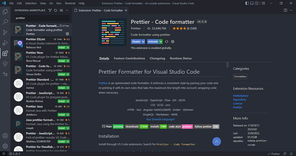Click the scroll-to-top round button

217,141
